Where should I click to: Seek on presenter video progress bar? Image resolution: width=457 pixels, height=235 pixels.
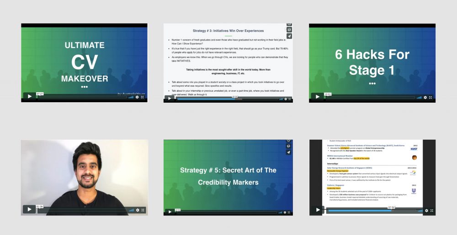coord(83,210)
